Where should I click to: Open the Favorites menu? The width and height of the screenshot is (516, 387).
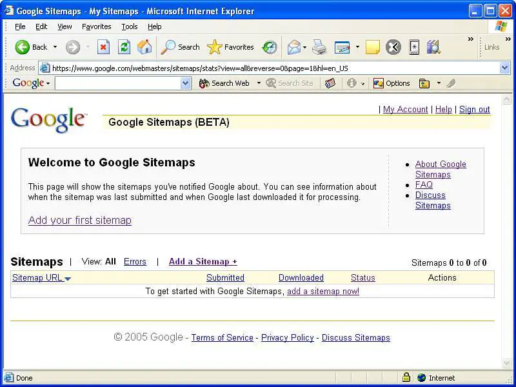(96, 26)
